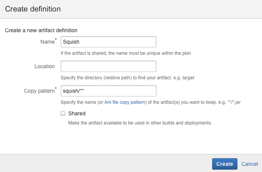Click the Copy pattern field label
This screenshot has height=172, width=262.
click(x=39, y=91)
